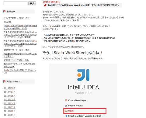146x118 pixels.
Task: Select the Version 14.1.4 text
Action: point(83,93)
